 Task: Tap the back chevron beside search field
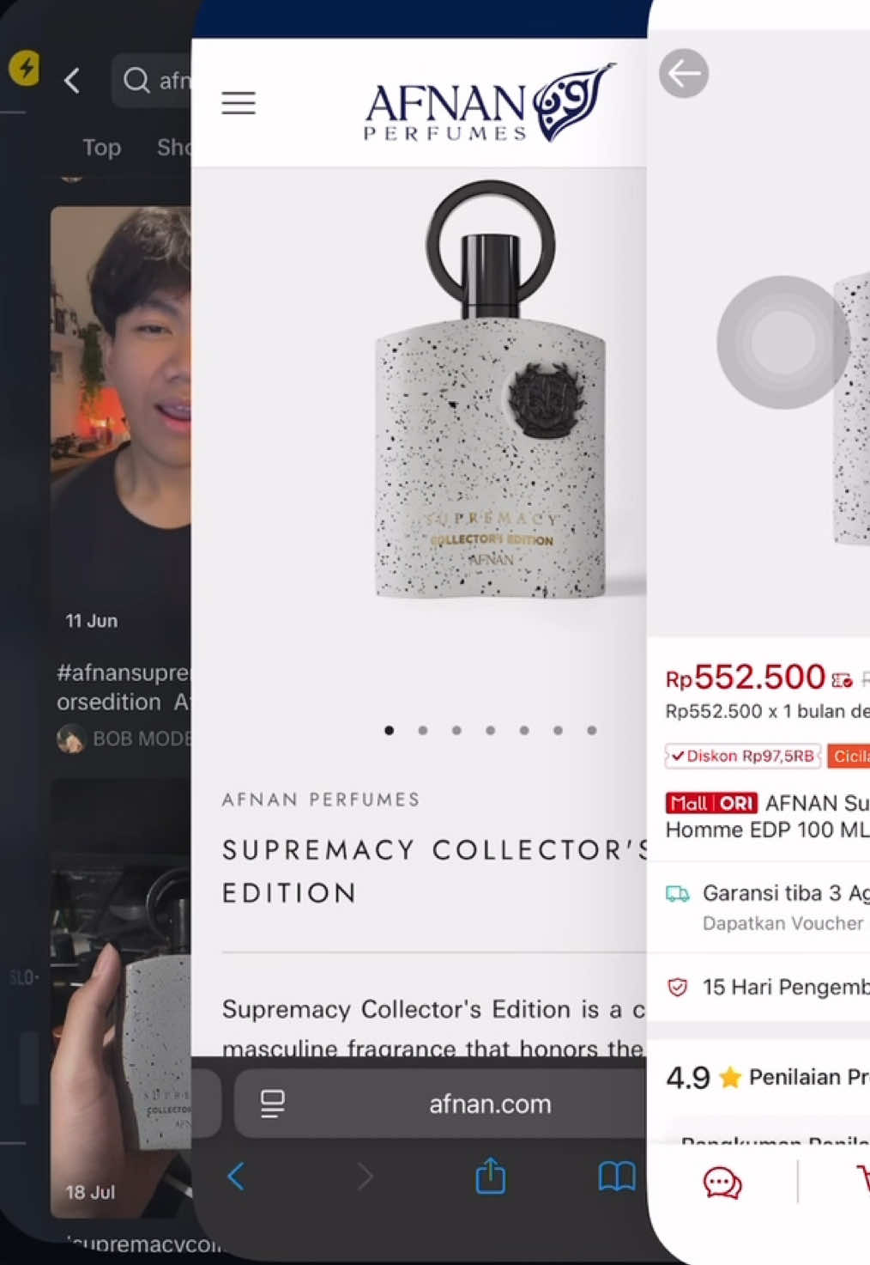click(x=72, y=81)
